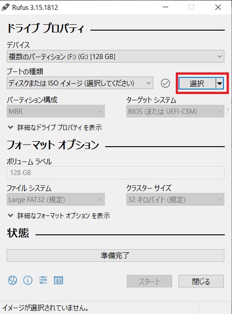The width and height of the screenshot is (232, 314).
Task: Open the language globe icon
Action: point(13,280)
